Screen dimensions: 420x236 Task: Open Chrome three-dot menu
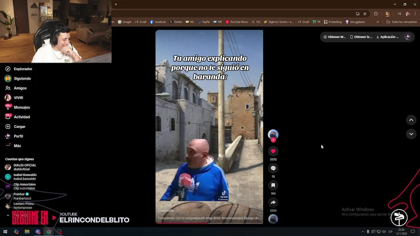[415, 14]
